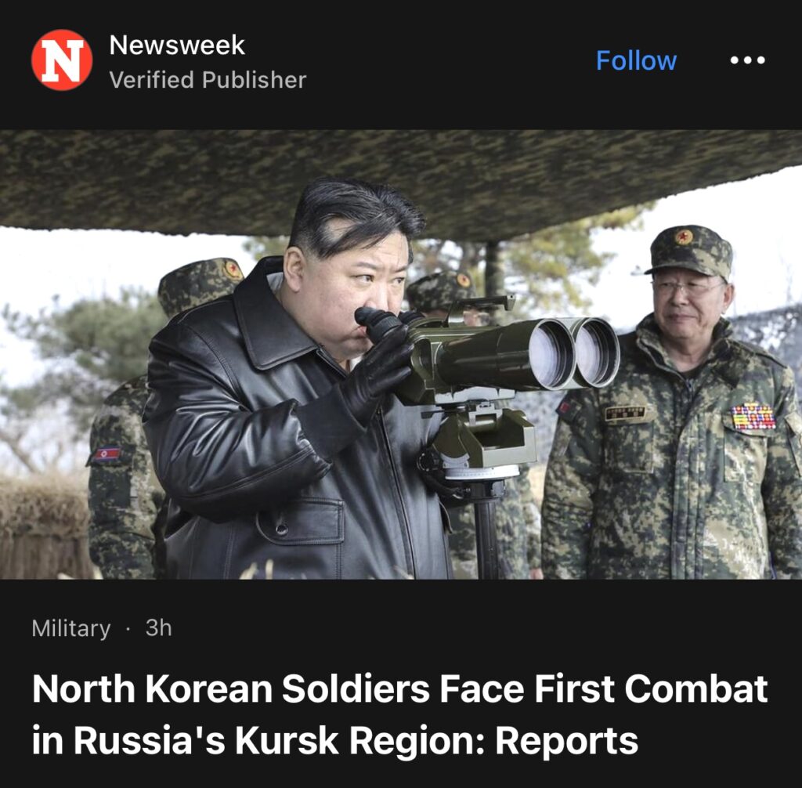Open the article photo of man with binoculars
802x788 pixels.
[401, 354]
